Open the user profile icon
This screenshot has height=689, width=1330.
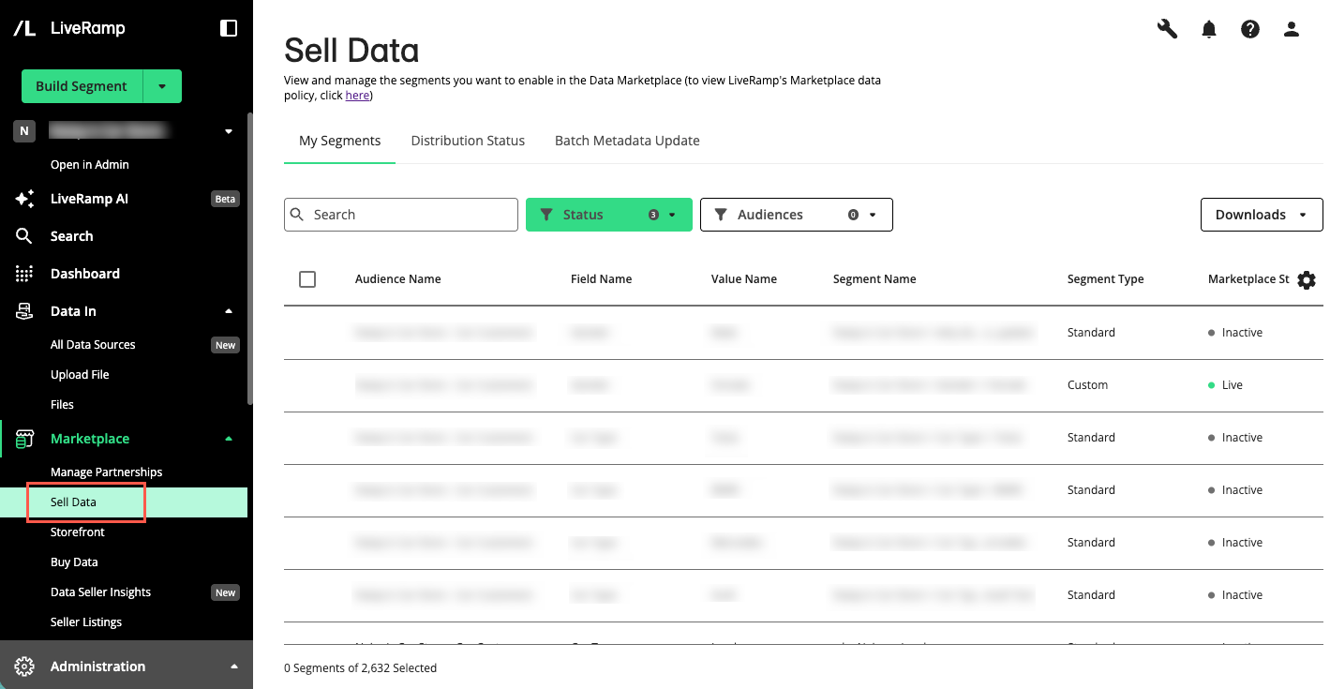click(x=1292, y=29)
